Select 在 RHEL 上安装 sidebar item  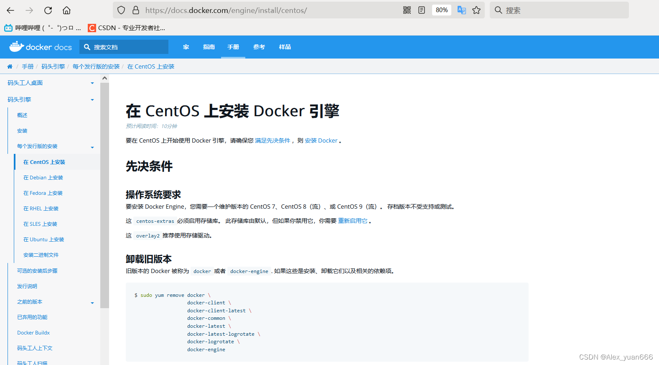[x=41, y=209]
